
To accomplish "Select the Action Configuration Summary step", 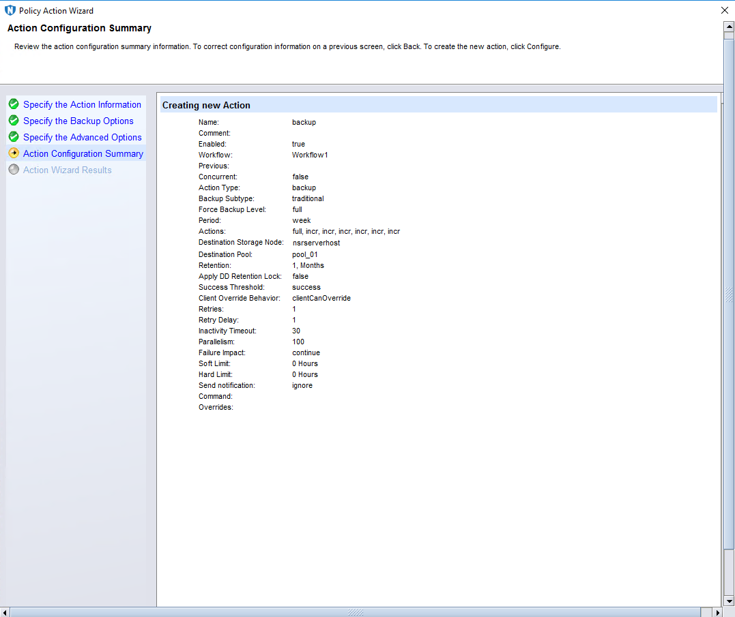I will [83, 153].
